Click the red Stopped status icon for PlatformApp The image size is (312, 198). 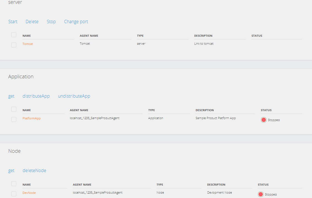[x=264, y=120]
